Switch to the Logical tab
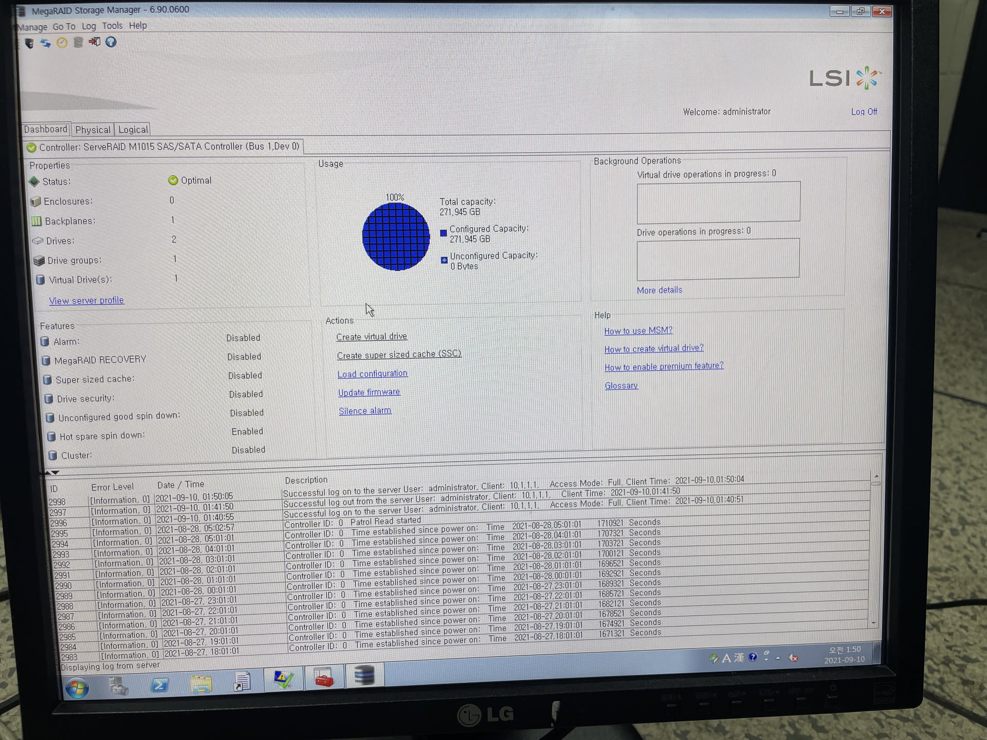The height and width of the screenshot is (740, 987). (133, 130)
